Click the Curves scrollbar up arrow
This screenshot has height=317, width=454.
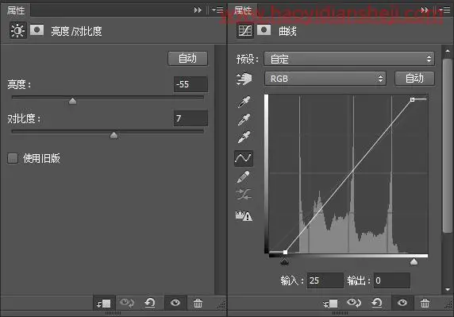(x=448, y=50)
